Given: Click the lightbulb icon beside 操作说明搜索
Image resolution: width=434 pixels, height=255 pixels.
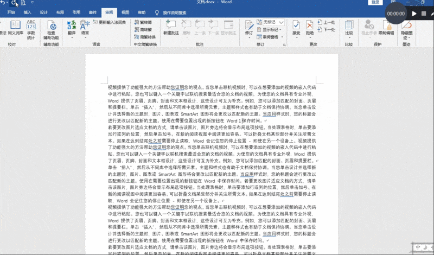Looking at the screenshot, I should [x=157, y=12].
